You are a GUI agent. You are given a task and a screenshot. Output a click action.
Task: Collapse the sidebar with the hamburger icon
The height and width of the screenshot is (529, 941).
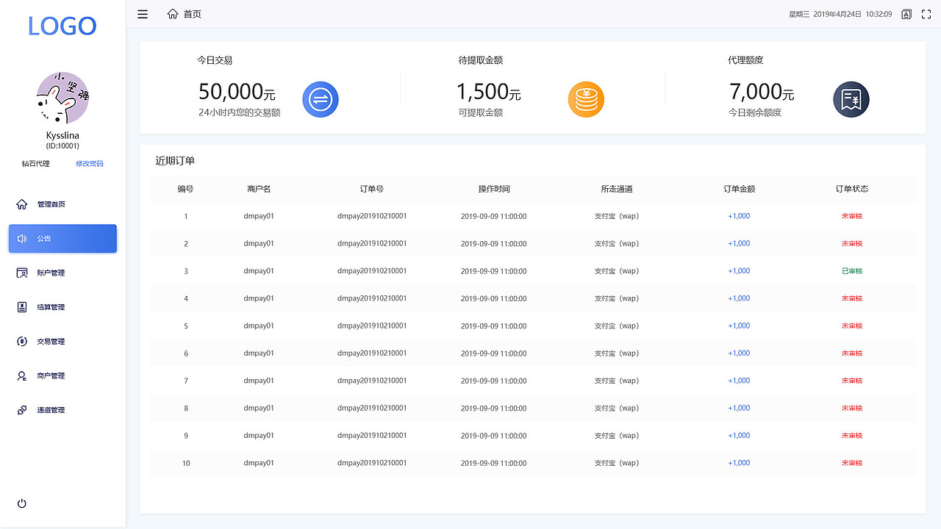point(143,14)
